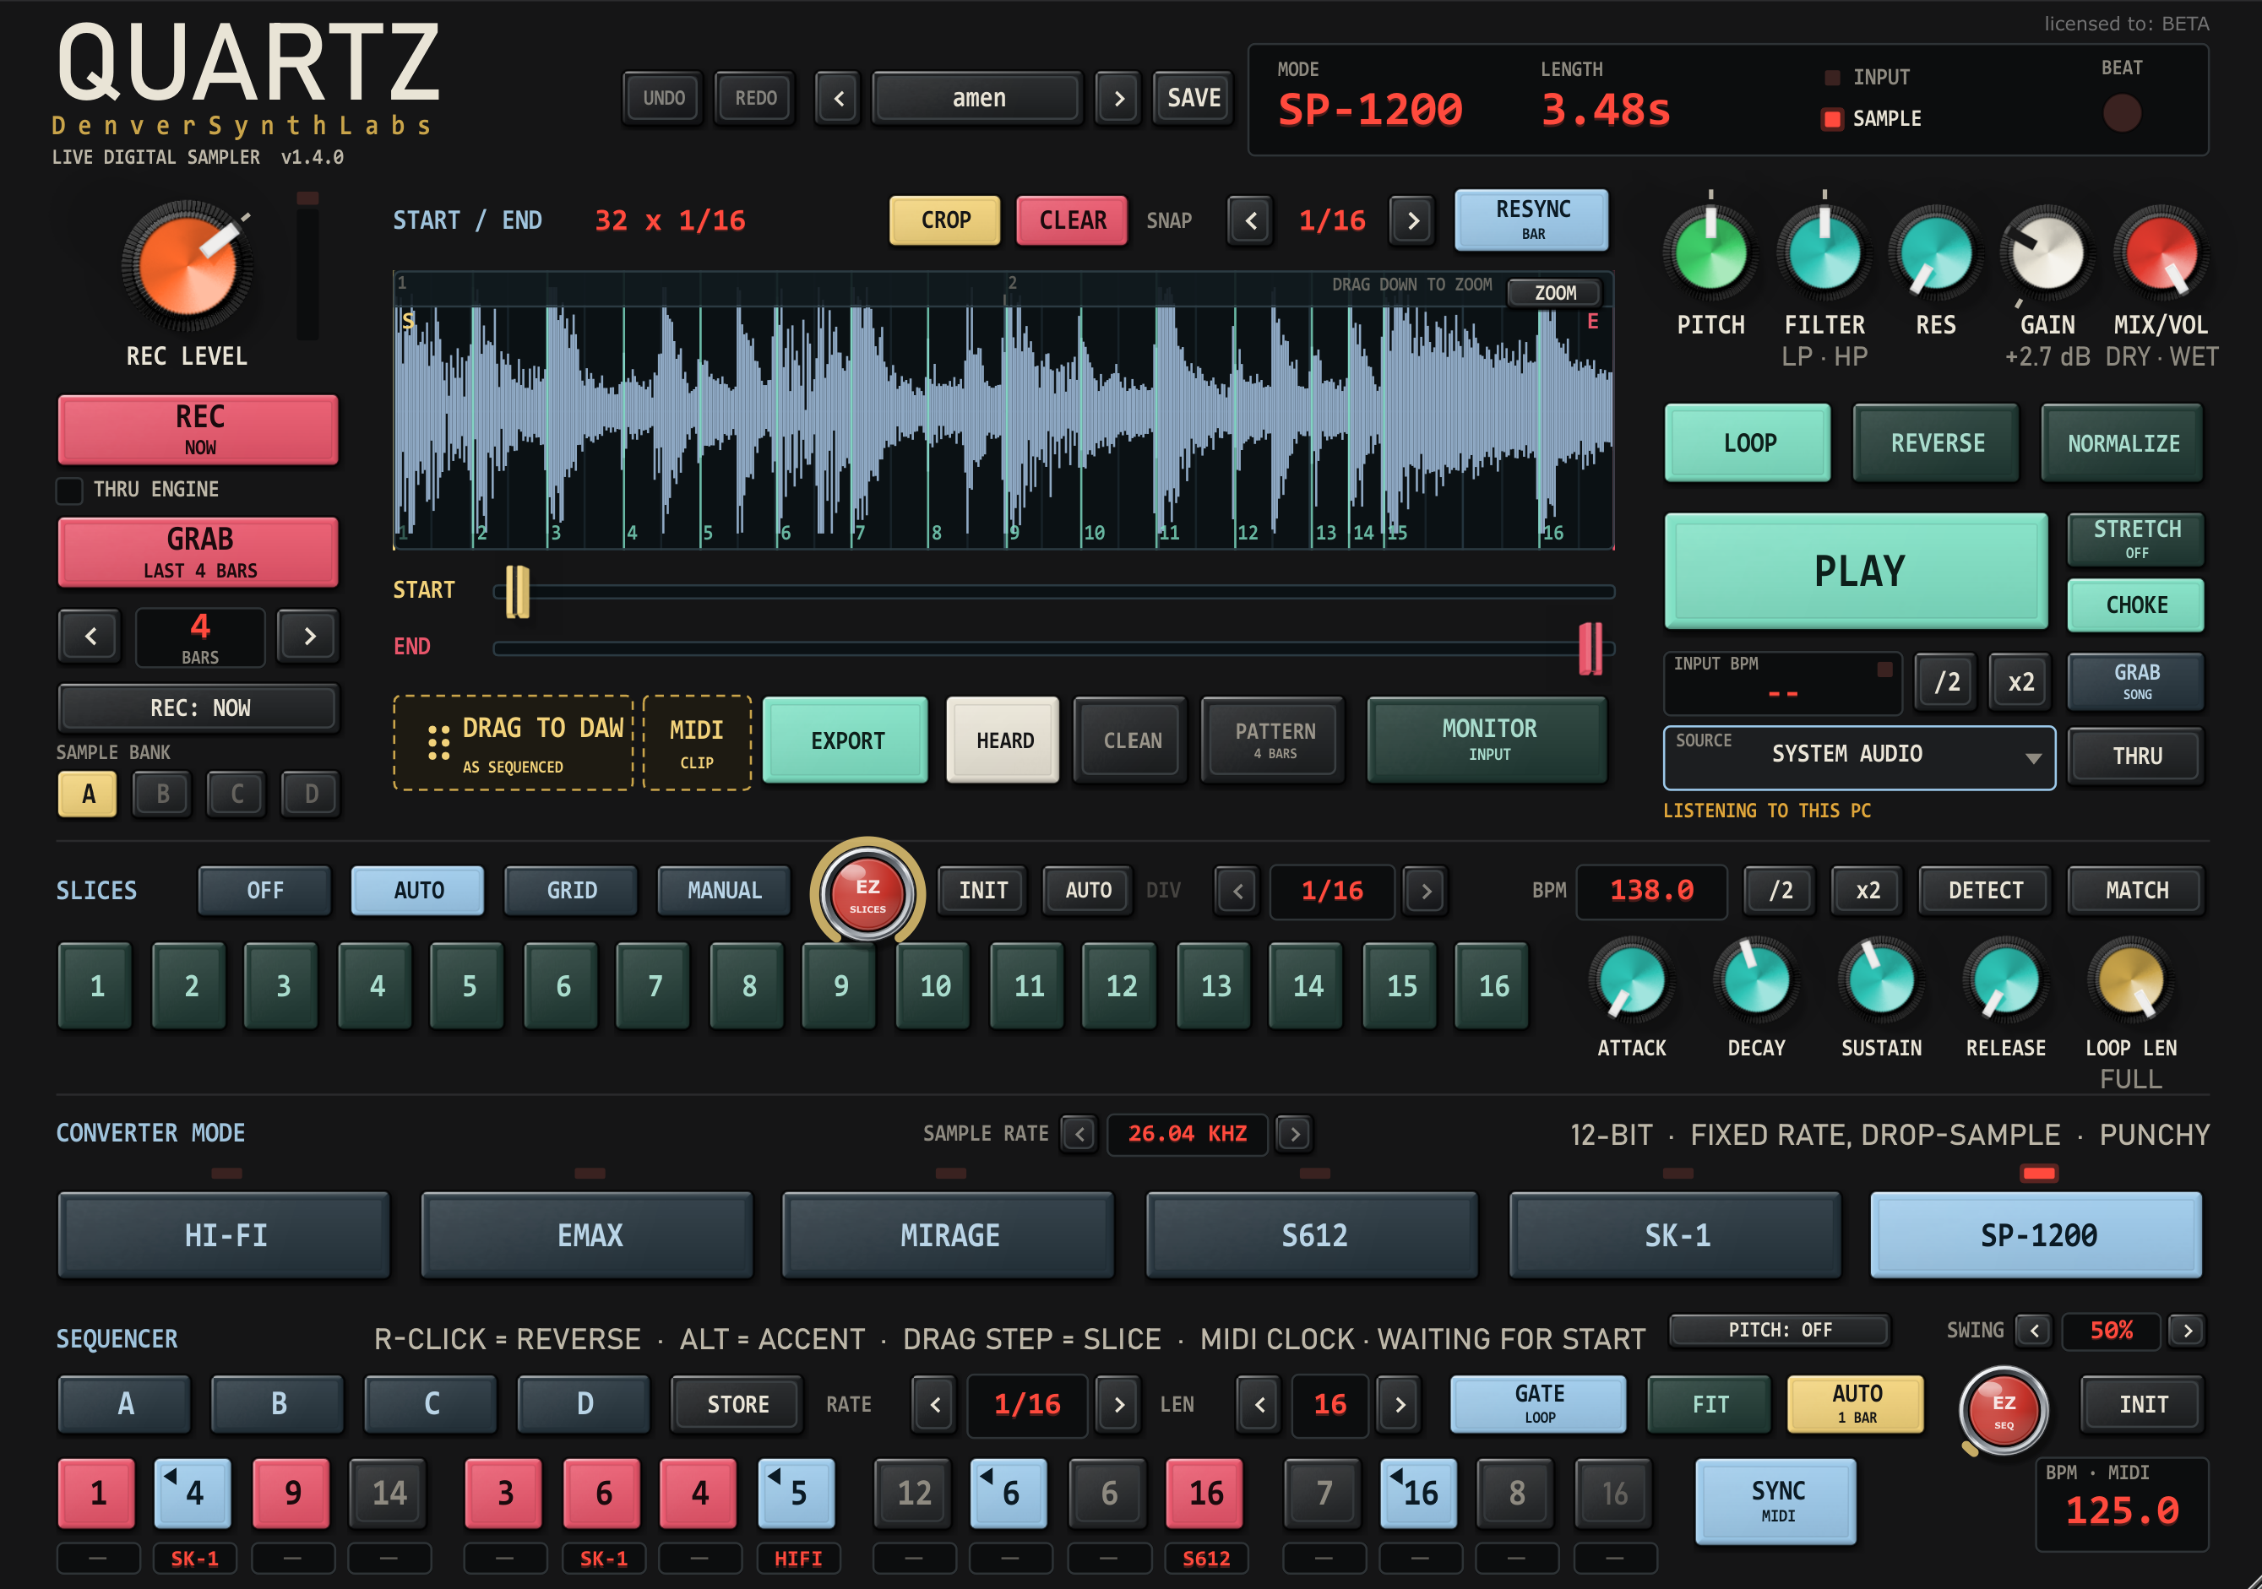Screen dimensions: 2262x1589
Task: Open the Source System Audio dropdown
Action: [1859, 757]
